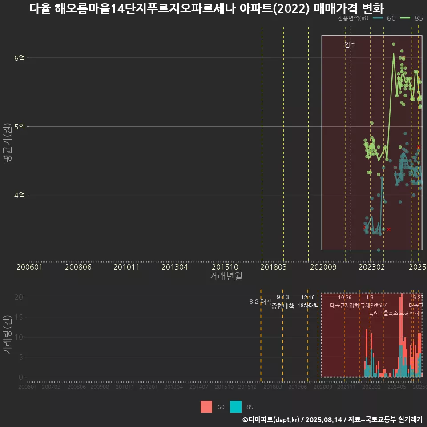Click the 평균가(원) axis title
Viewport: 427px width, 427px height.
(8, 143)
